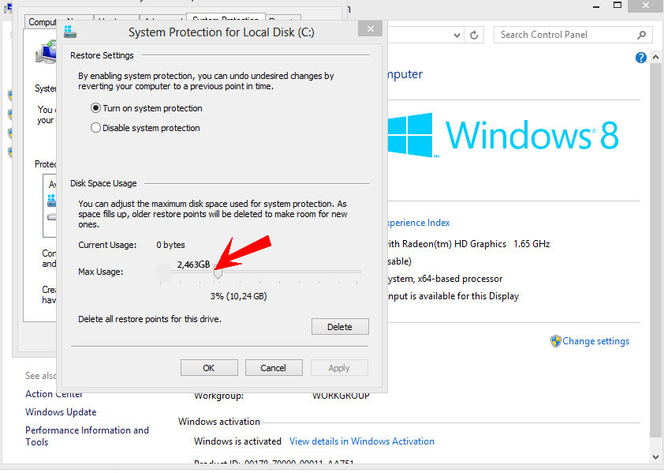Open the Windows Update link
Image resolution: width=664 pixels, height=473 pixels.
point(61,412)
